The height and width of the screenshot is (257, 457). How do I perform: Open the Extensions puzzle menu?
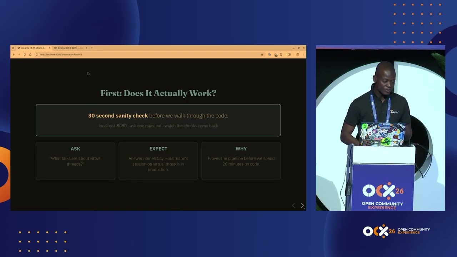[x=281, y=55]
